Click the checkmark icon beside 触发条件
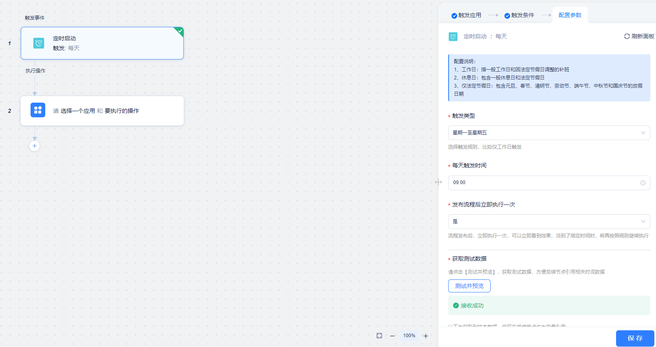656x347 pixels. [507, 16]
